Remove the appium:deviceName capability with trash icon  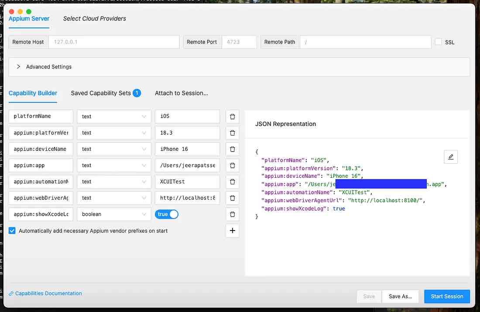tap(232, 149)
